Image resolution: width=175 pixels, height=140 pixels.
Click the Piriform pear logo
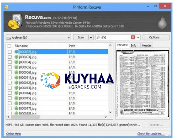(162, 22)
